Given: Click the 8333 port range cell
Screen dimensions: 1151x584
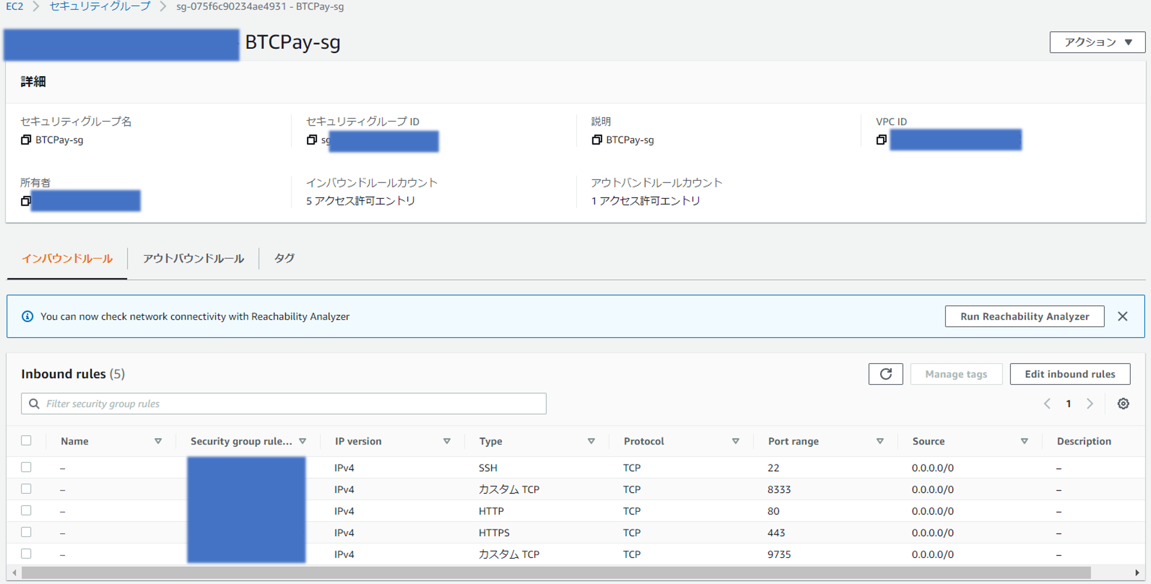Looking at the screenshot, I should click(x=779, y=489).
